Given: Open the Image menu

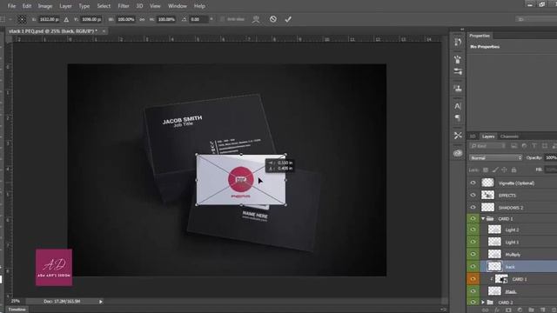Looking at the screenshot, I should pyautogui.click(x=45, y=6).
